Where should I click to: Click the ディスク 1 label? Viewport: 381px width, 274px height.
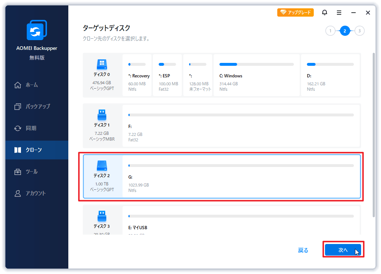tap(102, 125)
